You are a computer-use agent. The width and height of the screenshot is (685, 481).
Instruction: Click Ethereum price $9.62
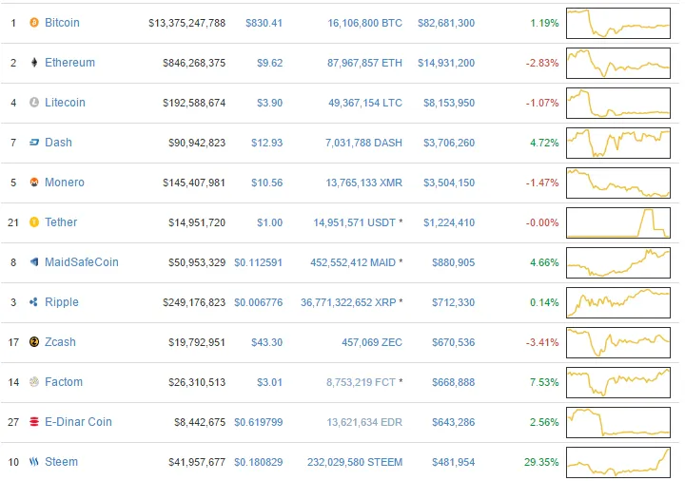tap(270, 63)
